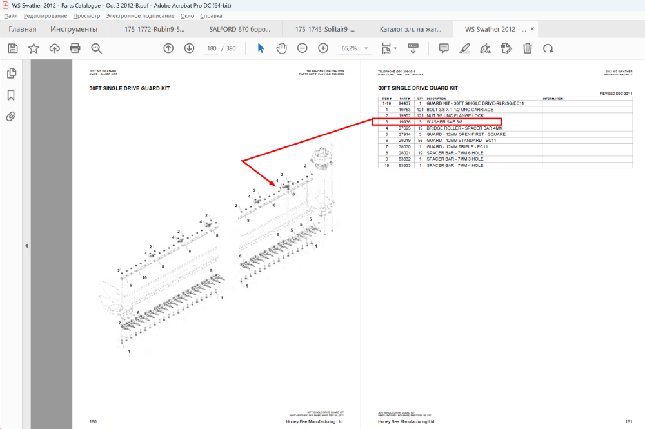
Task: Click the SPACER BAR - 7MM 4 HOLE row
Action: coord(505,165)
